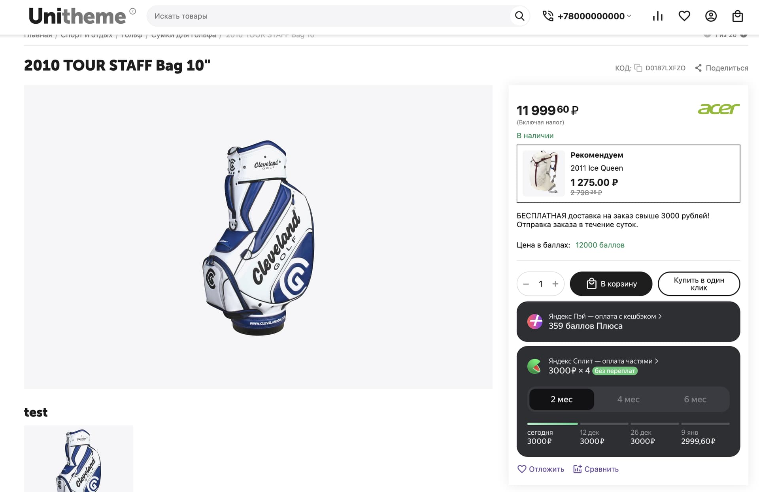Click the search magnifier icon
759x492 pixels.
coord(519,16)
